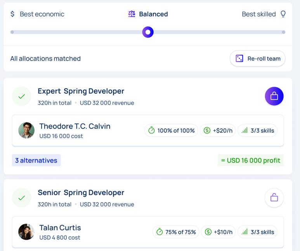
Task: Unlock the Expert Spring Developer role
Action: pyautogui.click(x=274, y=96)
